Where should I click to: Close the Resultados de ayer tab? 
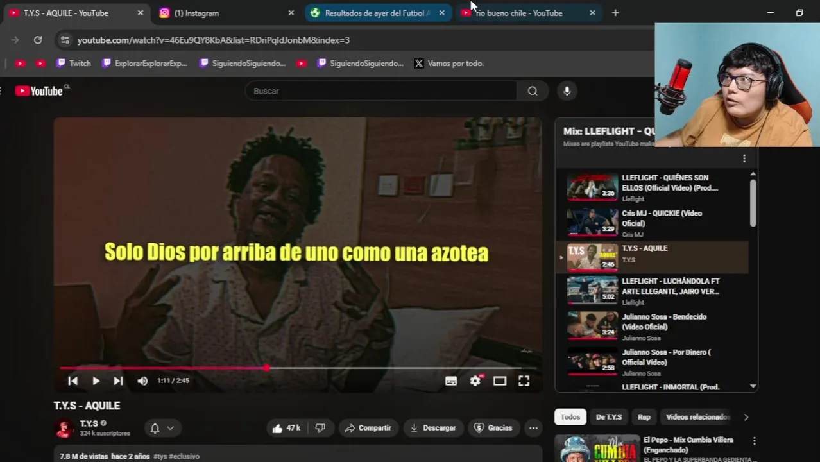(x=441, y=13)
